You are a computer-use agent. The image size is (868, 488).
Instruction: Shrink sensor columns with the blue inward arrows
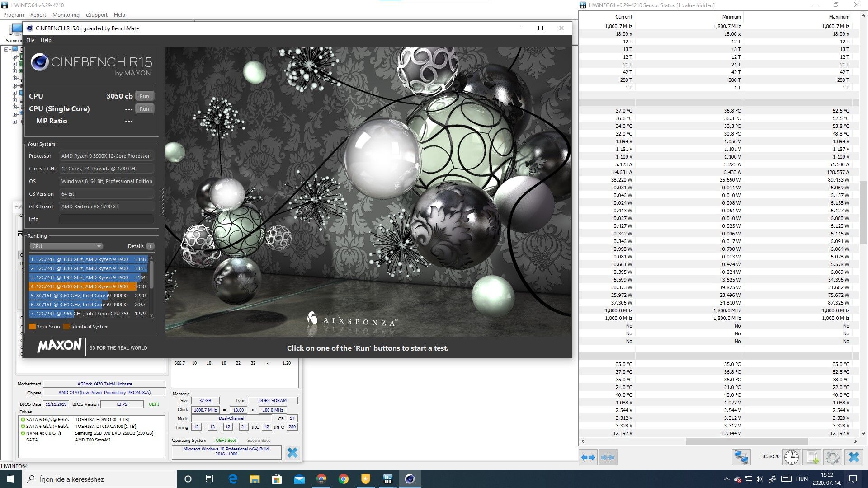click(608, 457)
